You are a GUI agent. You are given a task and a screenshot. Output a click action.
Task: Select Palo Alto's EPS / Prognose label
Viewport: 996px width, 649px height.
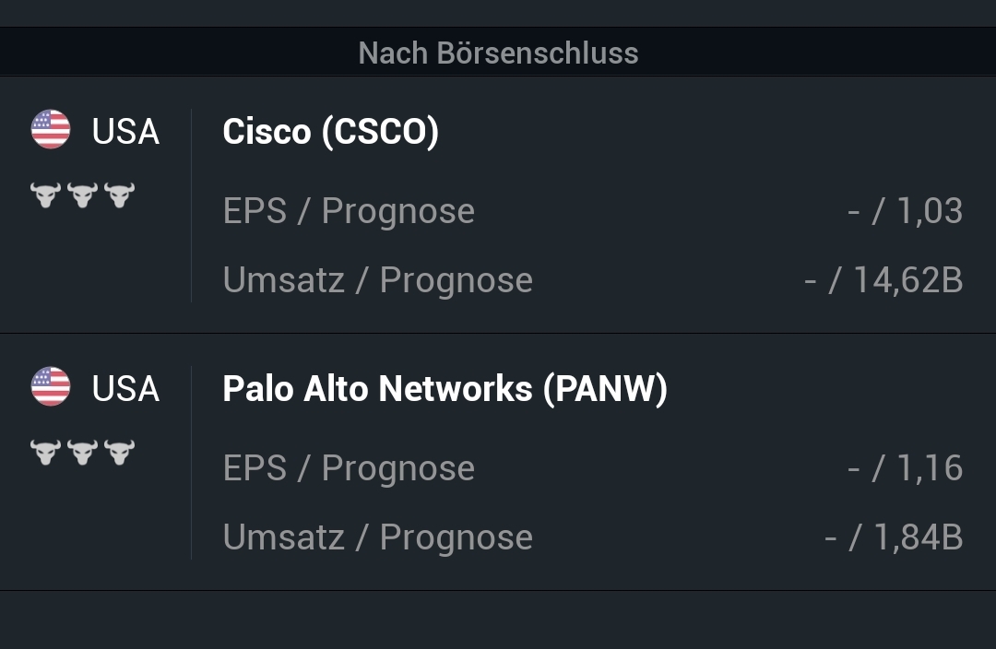pos(349,468)
